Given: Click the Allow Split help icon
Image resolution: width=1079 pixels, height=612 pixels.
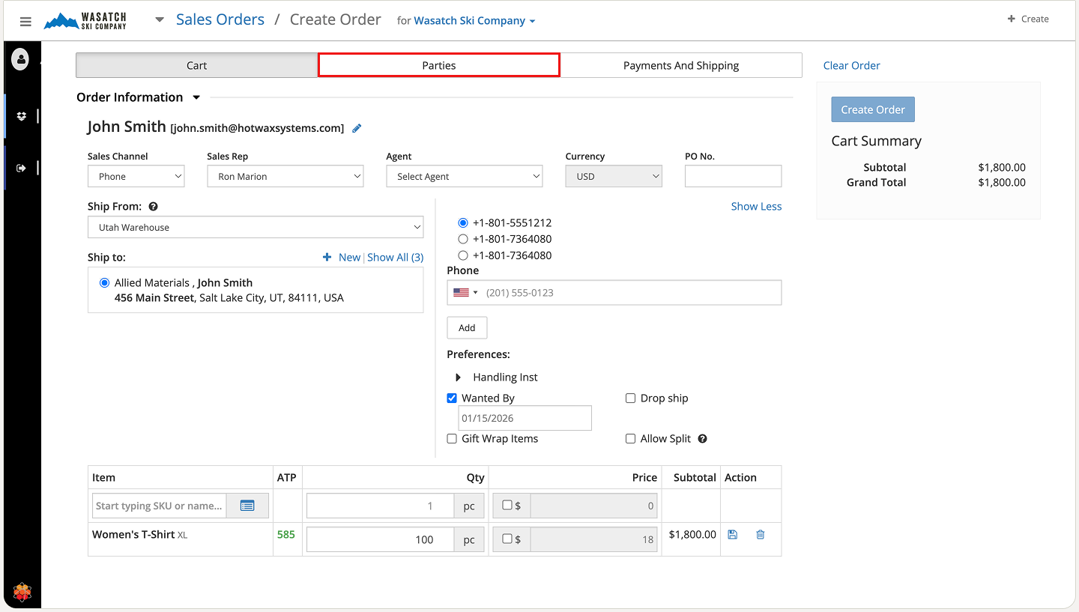Looking at the screenshot, I should click(702, 439).
